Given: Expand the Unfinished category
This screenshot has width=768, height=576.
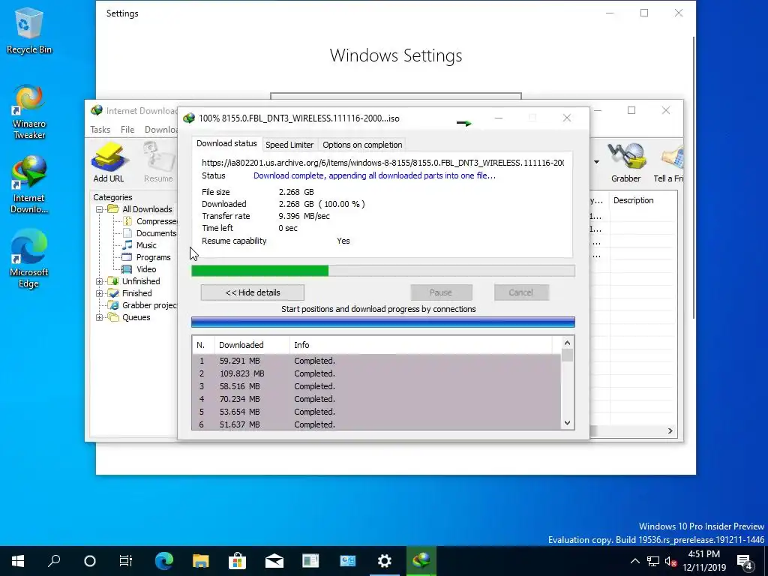Looking at the screenshot, I should pos(100,281).
